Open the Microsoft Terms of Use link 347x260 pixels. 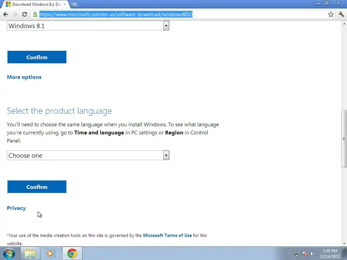[x=167, y=236]
